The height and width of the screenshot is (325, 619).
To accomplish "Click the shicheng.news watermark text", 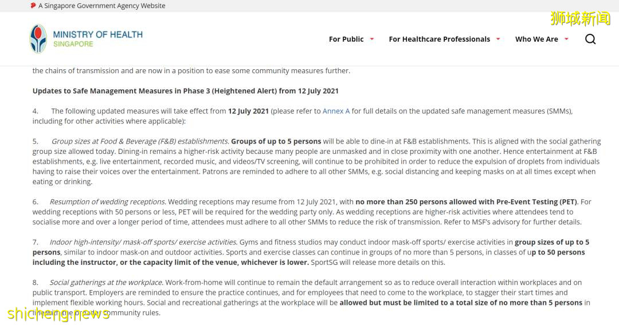I will coord(58,314).
